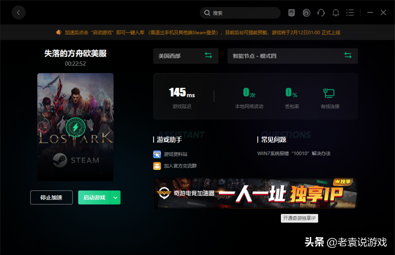
Task: Click the 独享IP promotional banner
Action: (255, 193)
